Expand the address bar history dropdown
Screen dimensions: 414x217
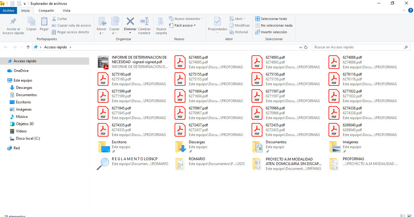tap(300, 47)
